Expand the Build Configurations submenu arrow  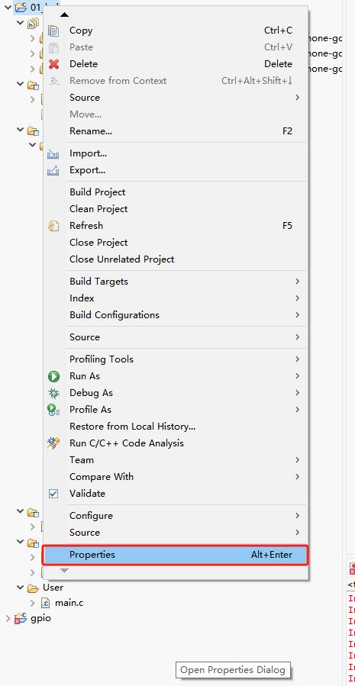(297, 315)
